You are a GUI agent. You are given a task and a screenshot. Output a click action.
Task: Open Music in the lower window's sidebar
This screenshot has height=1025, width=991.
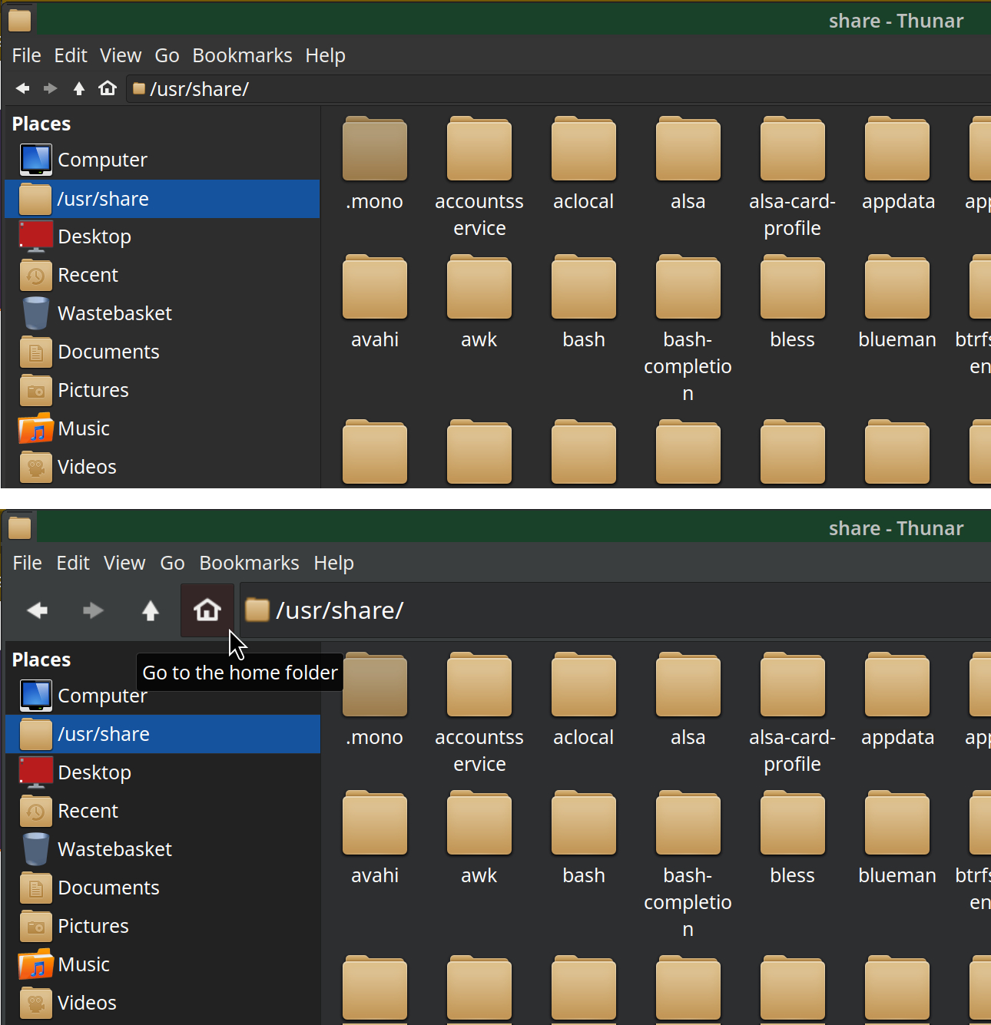tap(163, 964)
